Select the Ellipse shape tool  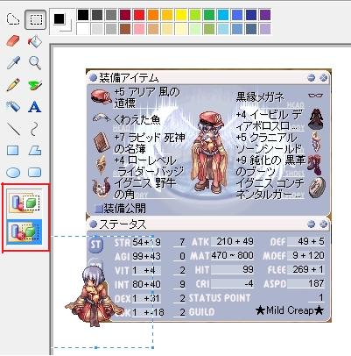13,173
